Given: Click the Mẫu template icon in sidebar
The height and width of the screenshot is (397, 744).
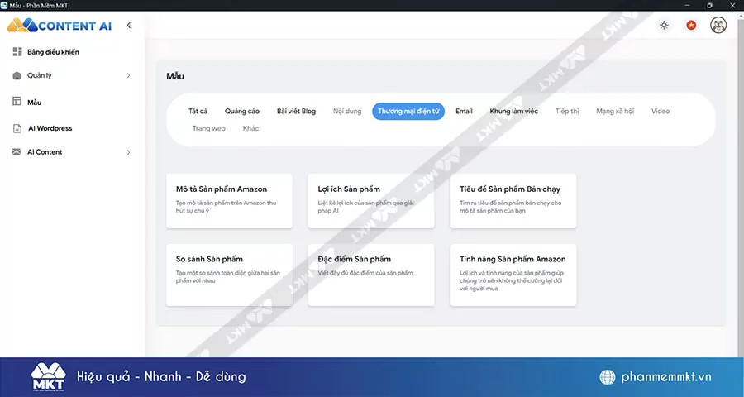Looking at the screenshot, I should pos(17,102).
